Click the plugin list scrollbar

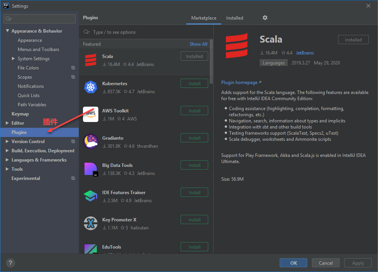coord(211,61)
